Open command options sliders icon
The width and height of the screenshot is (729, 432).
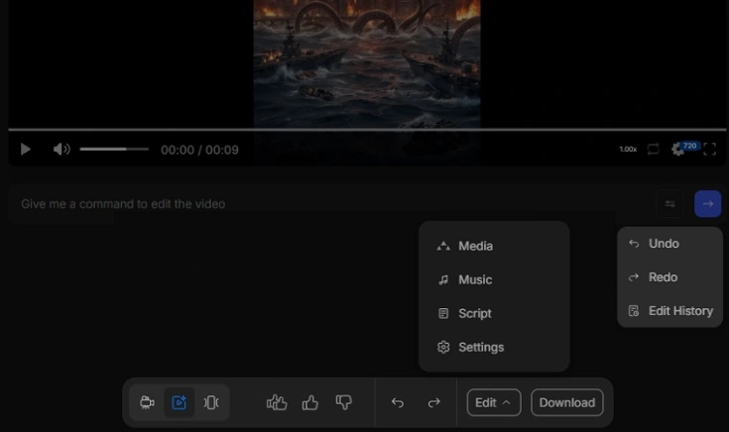(669, 204)
